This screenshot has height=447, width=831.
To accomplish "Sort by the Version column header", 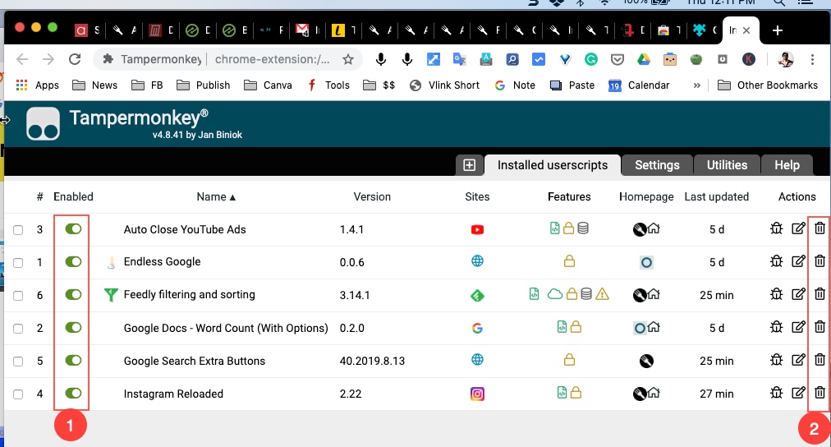I will click(372, 196).
